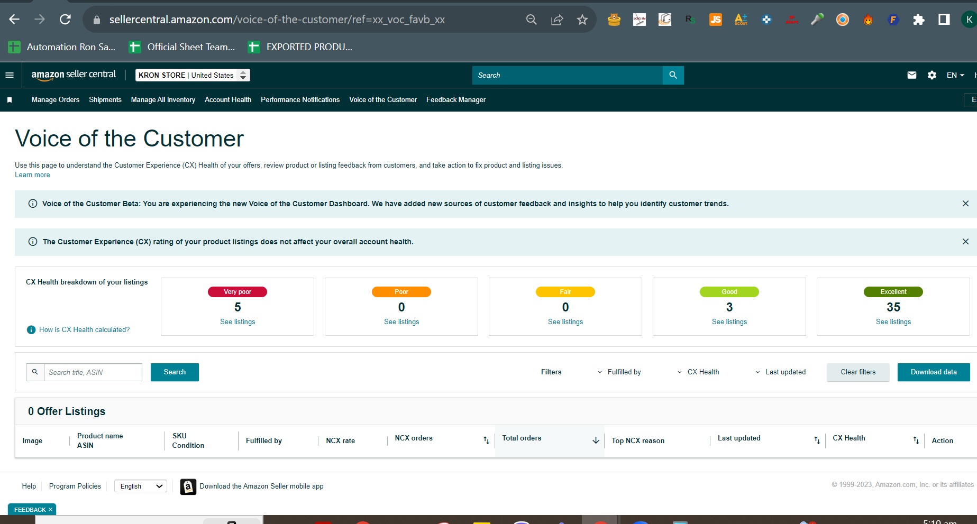Go to Feedback Manager

[456, 100]
